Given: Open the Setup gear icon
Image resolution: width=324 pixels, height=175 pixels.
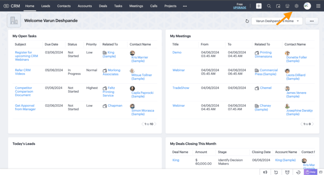Looking at the screenshot, I should click(297, 6).
